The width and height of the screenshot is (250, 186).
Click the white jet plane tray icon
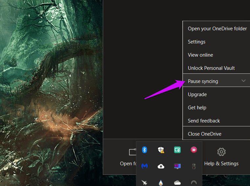pos(144,182)
